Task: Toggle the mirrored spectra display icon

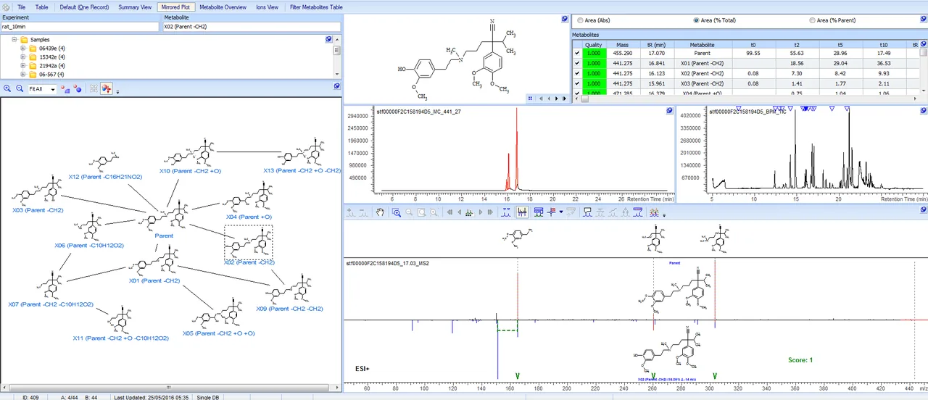Action: (x=523, y=212)
